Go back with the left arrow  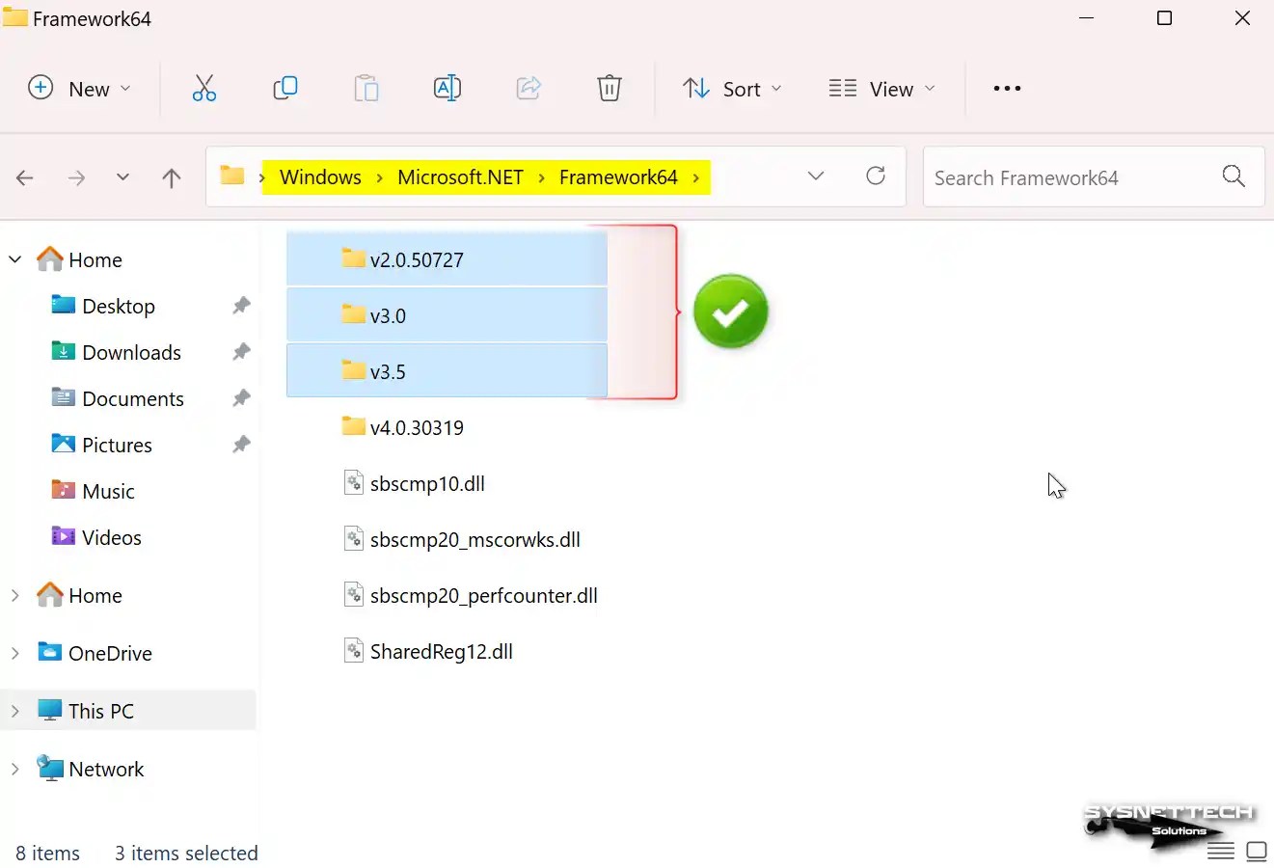click(x=25, y=177)
